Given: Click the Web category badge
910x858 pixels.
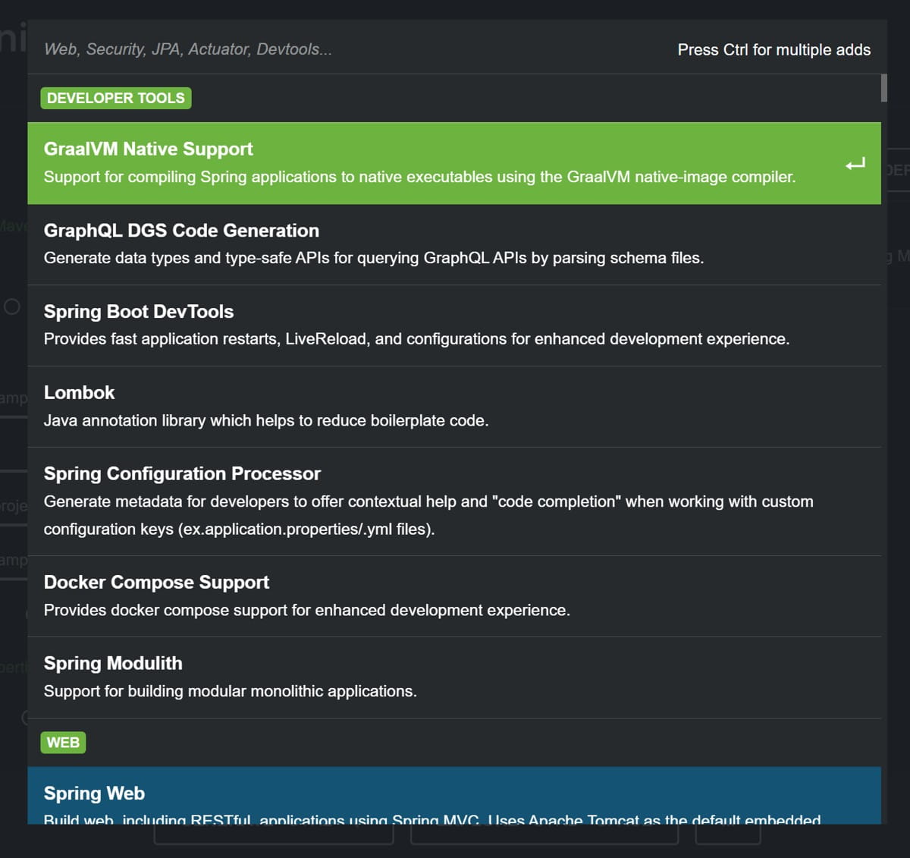Looking at the screenshot, I should pyautogui.click(x=63, y=743).
